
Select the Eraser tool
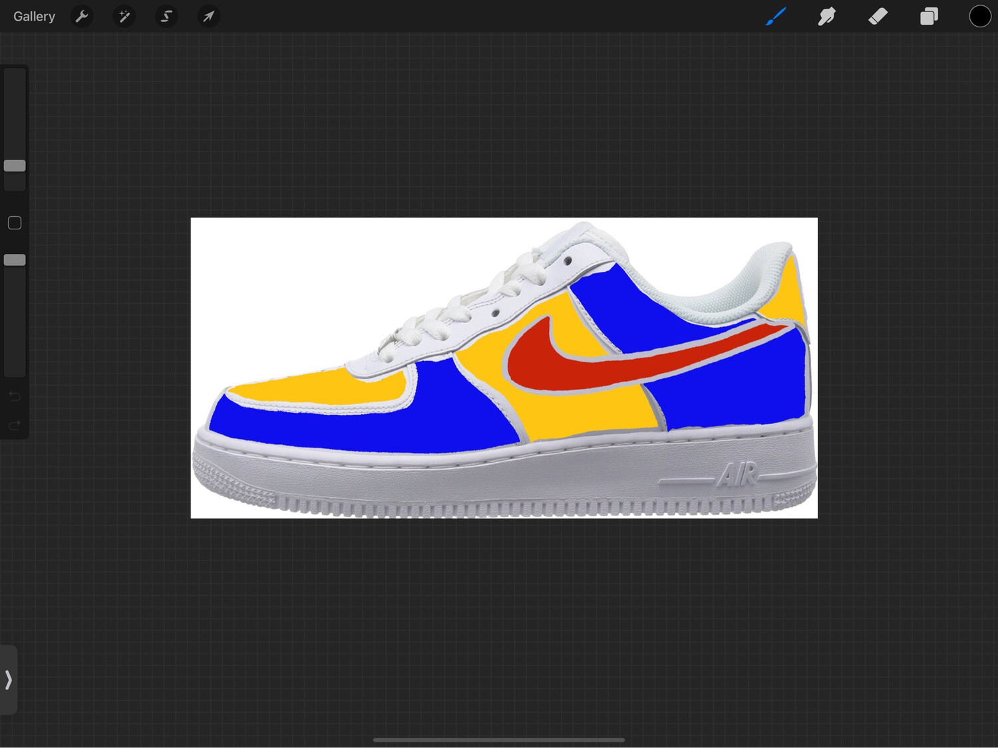[878, 16]
